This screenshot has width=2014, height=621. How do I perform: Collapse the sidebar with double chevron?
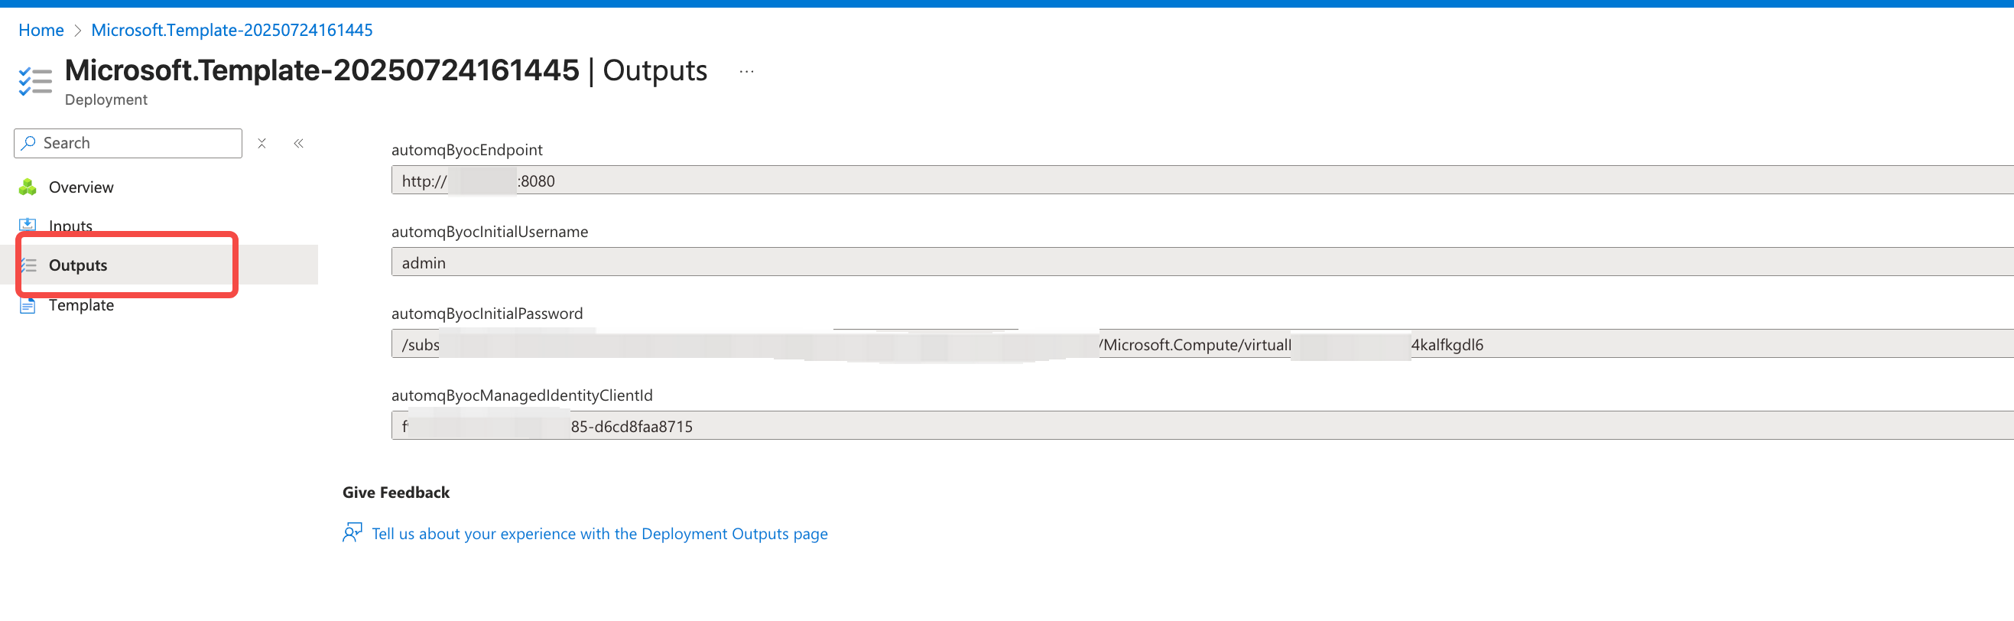click(299, 143)
